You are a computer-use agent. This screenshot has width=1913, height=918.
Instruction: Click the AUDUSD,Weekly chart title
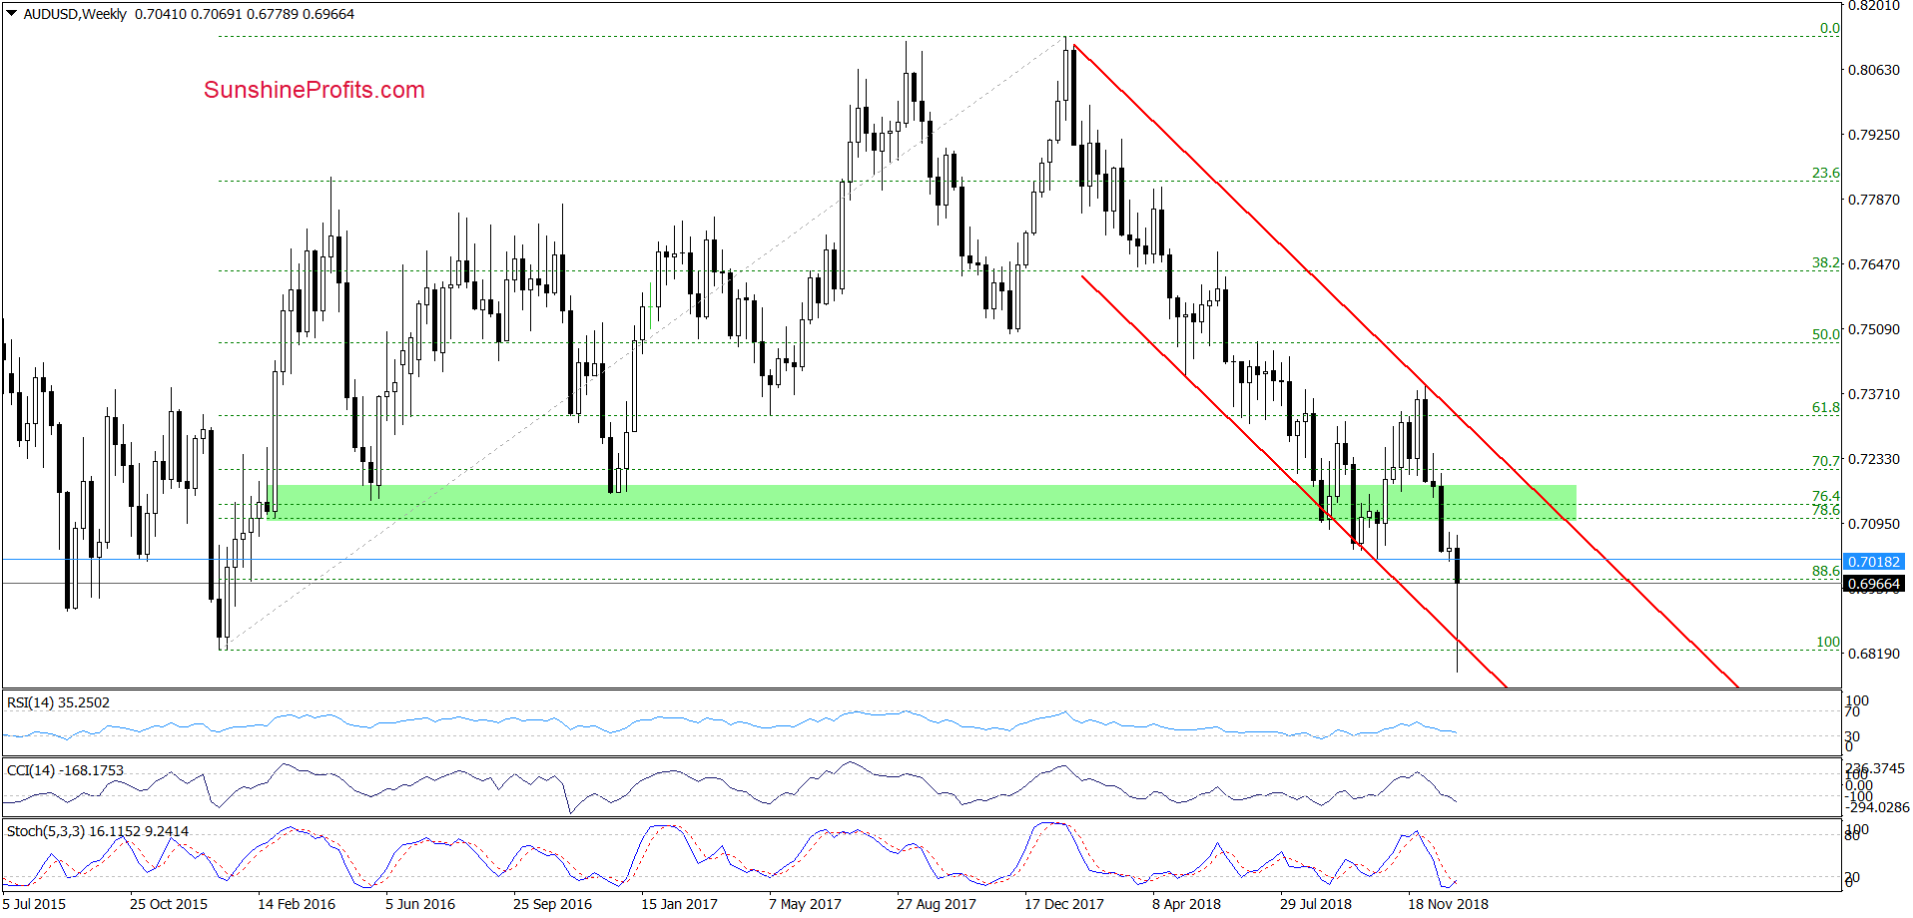pyautogui.click(x=75, y=14)
